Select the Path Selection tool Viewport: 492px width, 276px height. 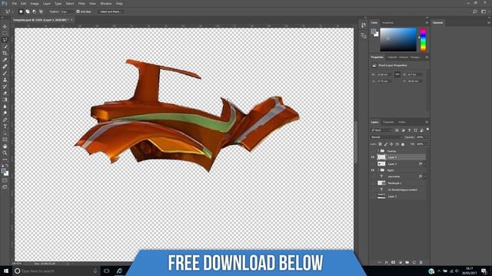[x=5, y=133]
